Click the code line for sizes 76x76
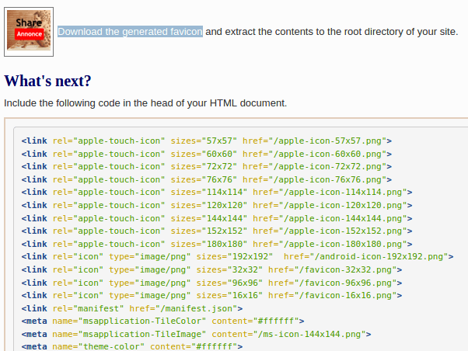Screen dimensions: 468x351 coord(207,179)
